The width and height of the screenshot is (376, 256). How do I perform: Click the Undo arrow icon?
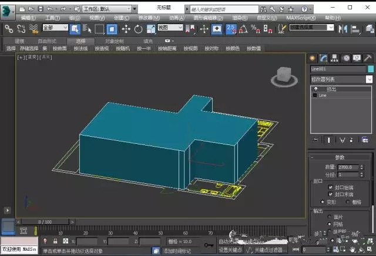click(x=49, y=9)
